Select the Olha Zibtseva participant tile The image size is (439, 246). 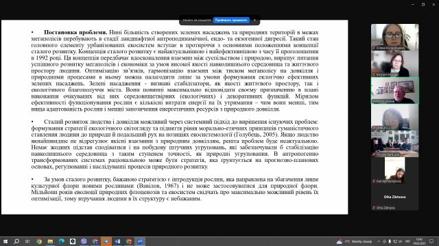point(395,197)
